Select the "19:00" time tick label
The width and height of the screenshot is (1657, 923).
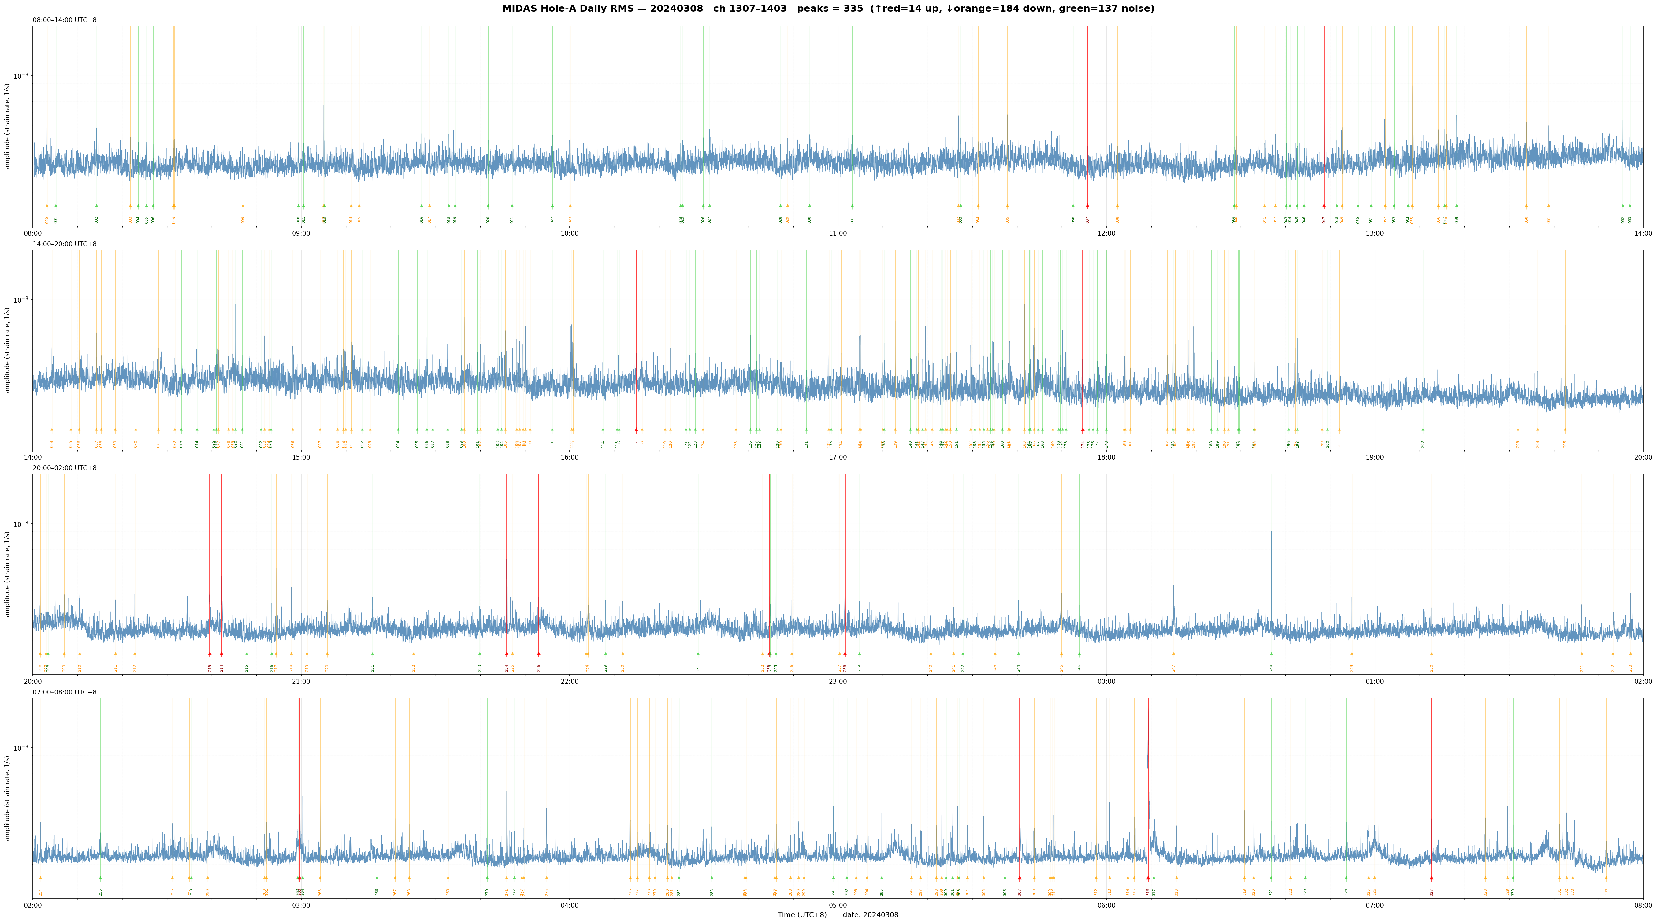[x=1375, y=457]
